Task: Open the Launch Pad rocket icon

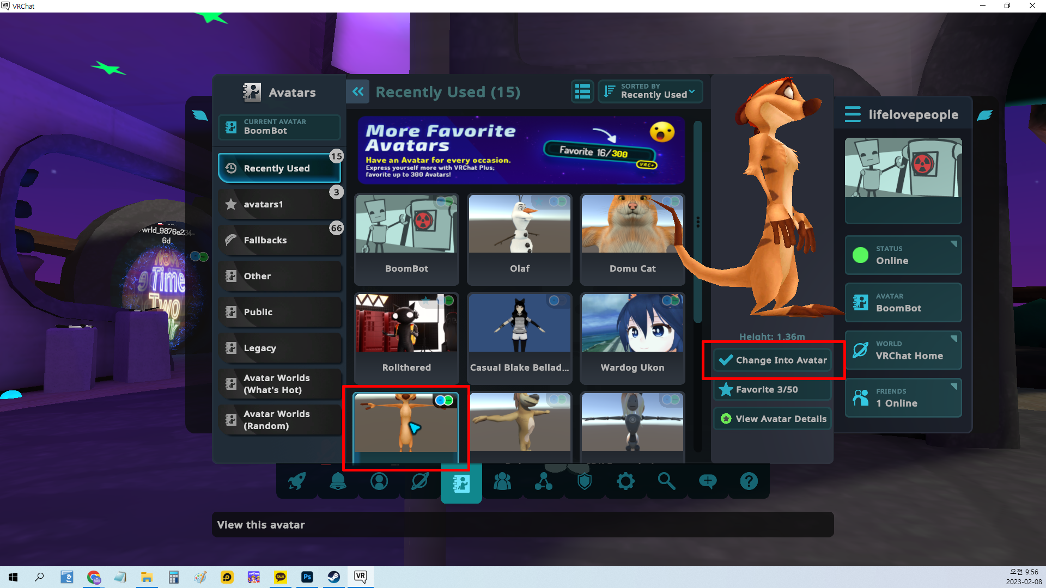Action: coord(297,481)
